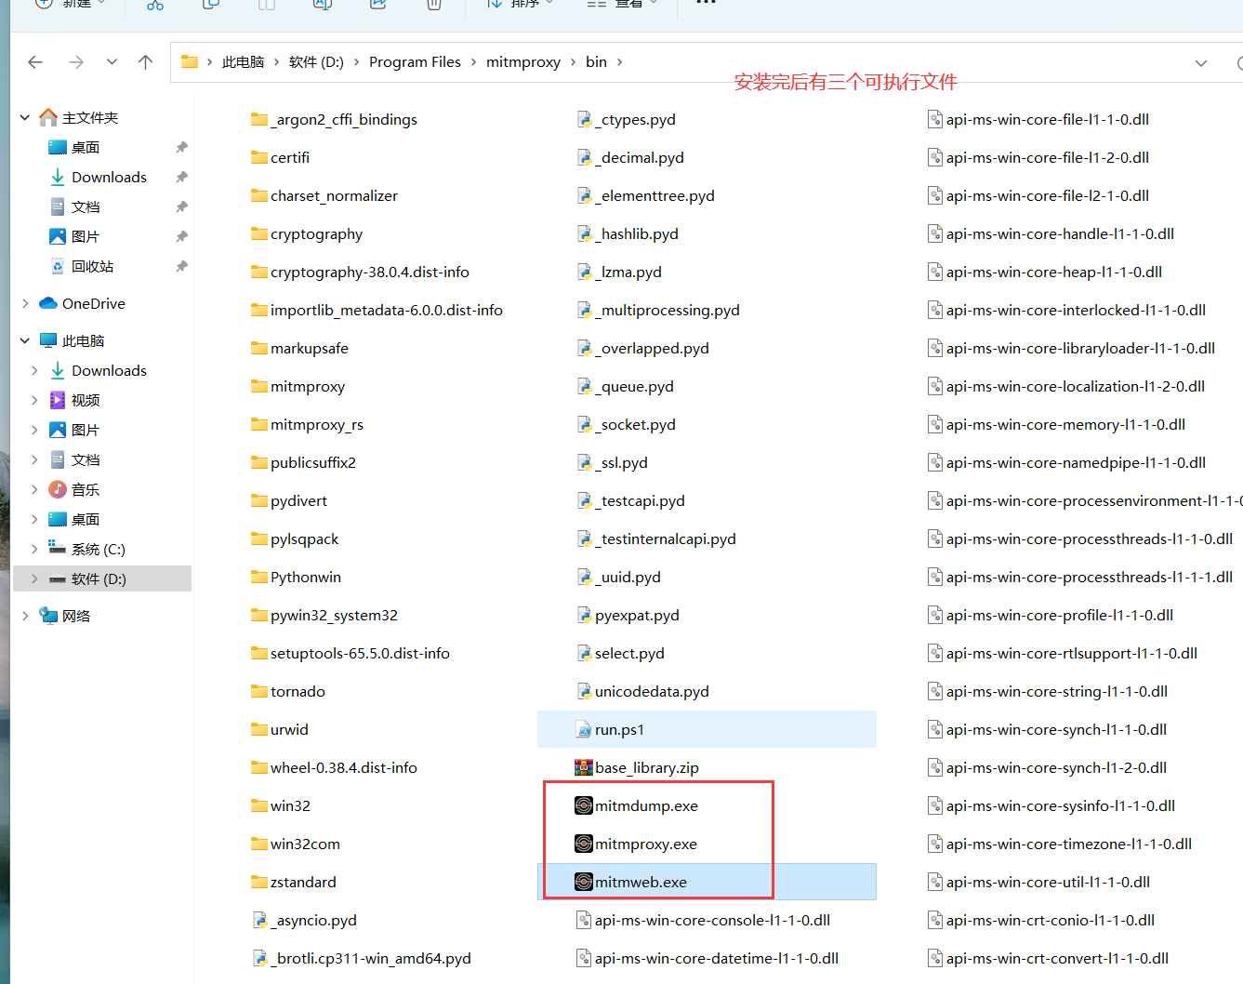Jump to 此电脑 in the breadcrumb
Viewport: 1243px width, 984px height.
coord(243,61)
